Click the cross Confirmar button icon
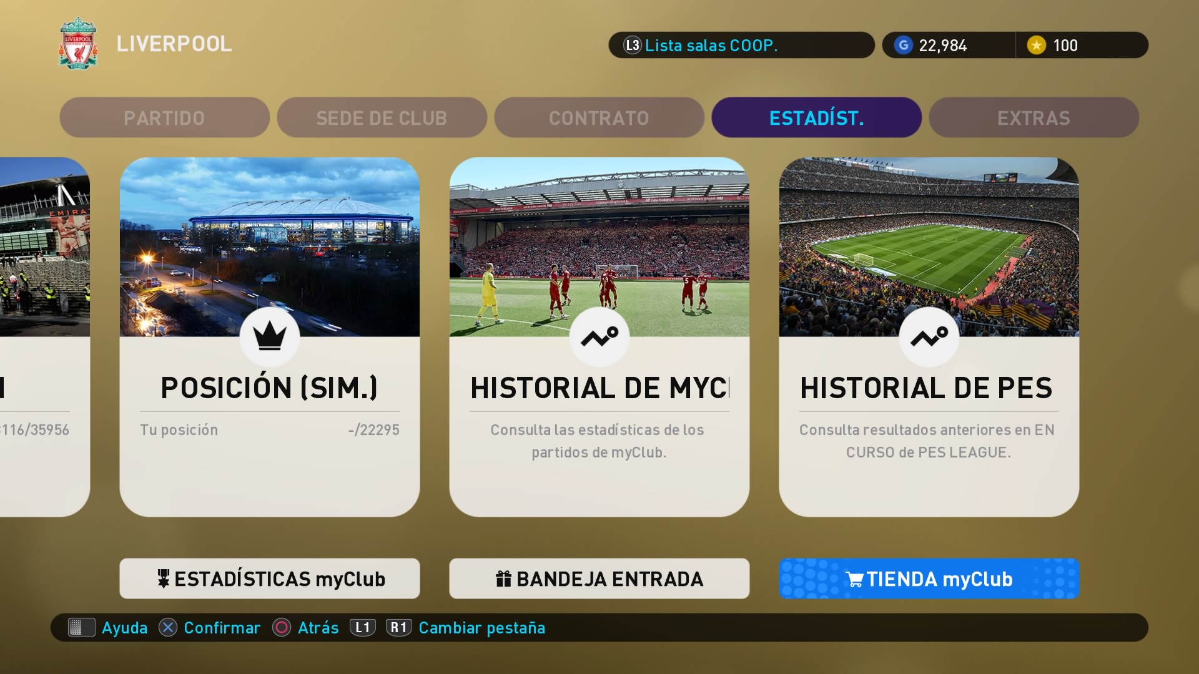 [168, 627]
